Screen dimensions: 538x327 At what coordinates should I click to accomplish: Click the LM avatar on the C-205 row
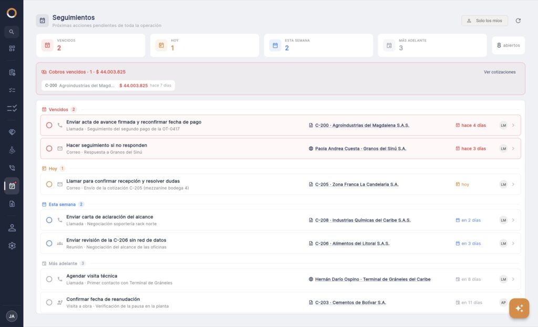tap(503, 184)
